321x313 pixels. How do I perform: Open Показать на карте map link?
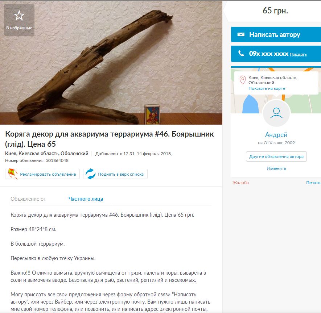pyautogui.click(x=267, y=88)
